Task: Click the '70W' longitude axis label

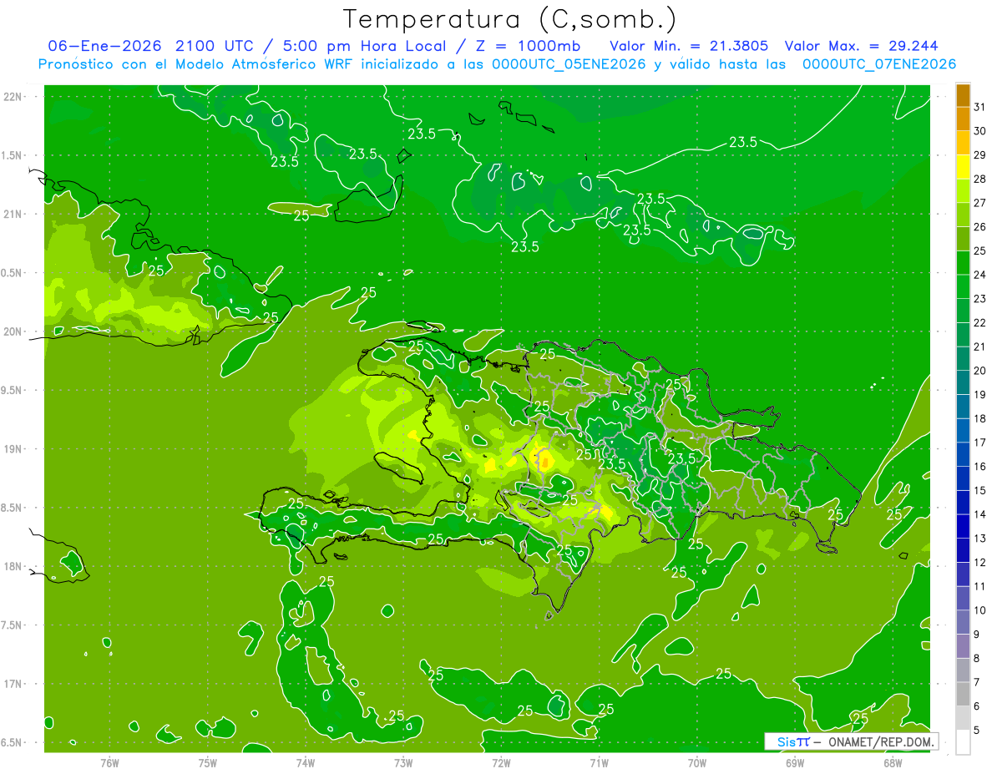Action: pos(697,762)
